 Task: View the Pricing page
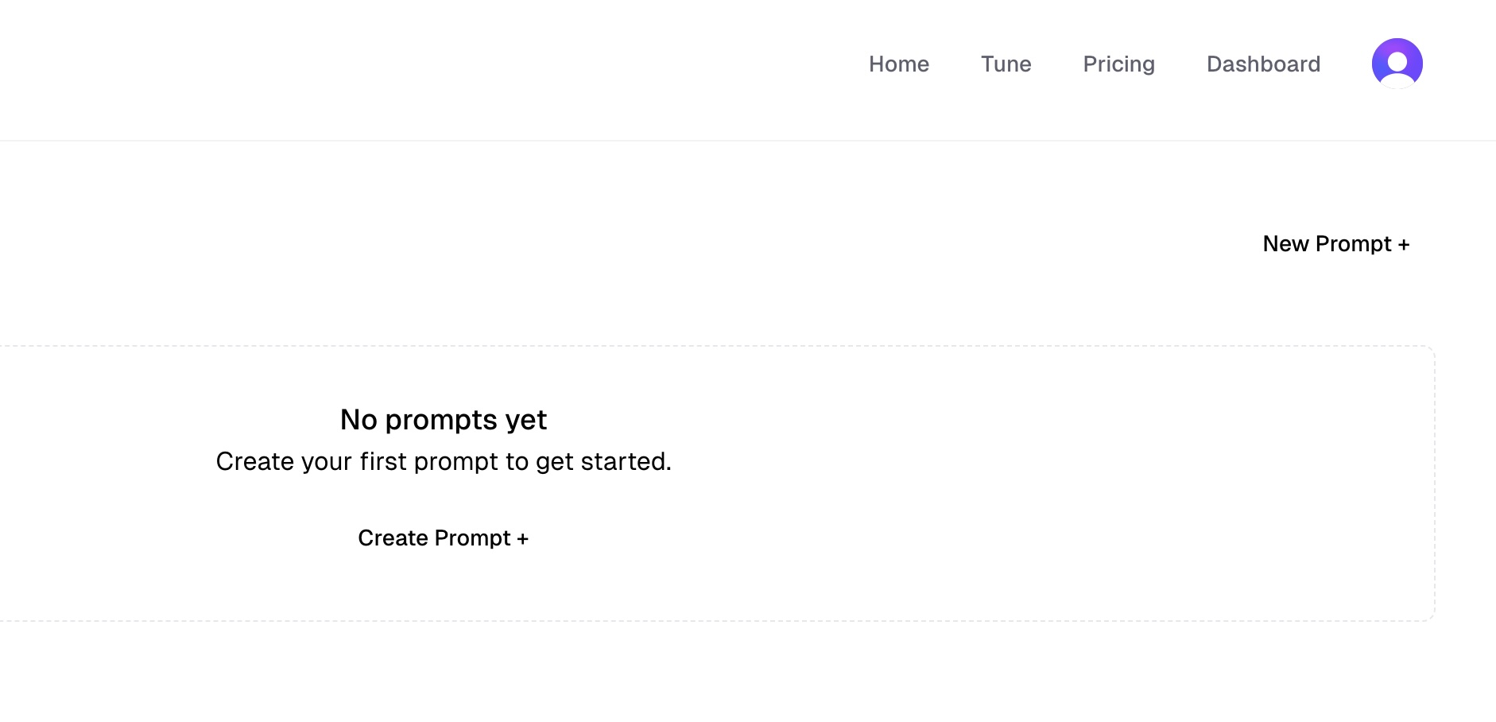point(1118,64)
